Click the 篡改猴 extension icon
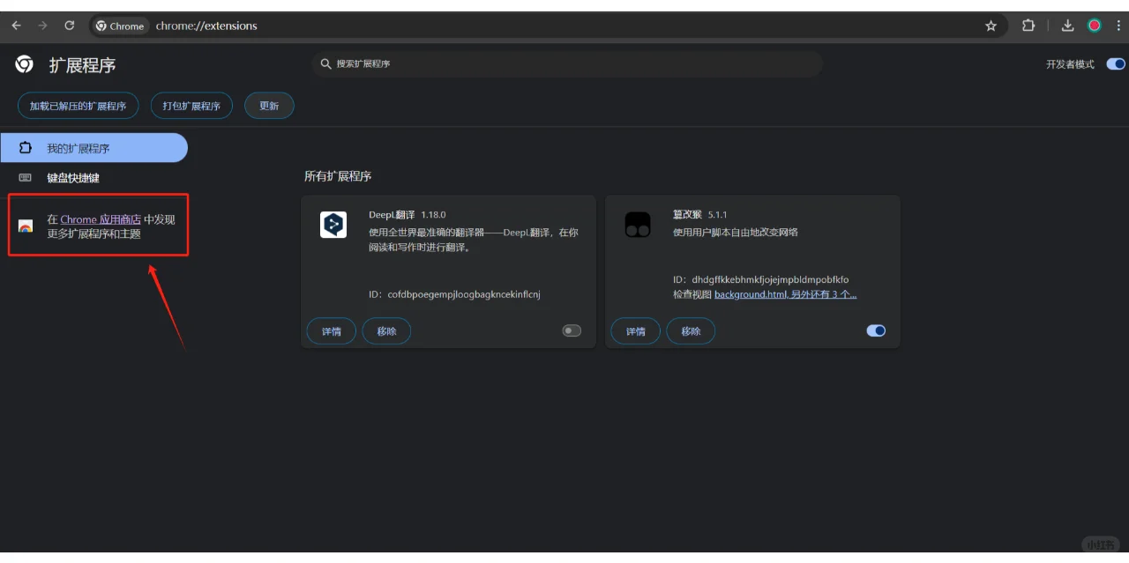This screenshot has width=1129, height=563. [x=638, y=225]
